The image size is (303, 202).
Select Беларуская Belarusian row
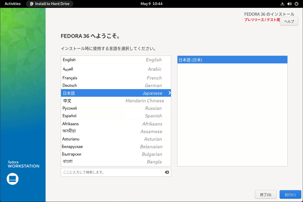tap(116, 147)
